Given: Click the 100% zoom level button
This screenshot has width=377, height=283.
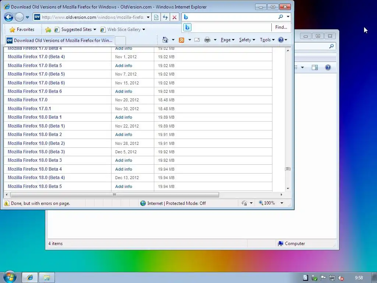Looking at the screenshot, I should tap(267, 203).
